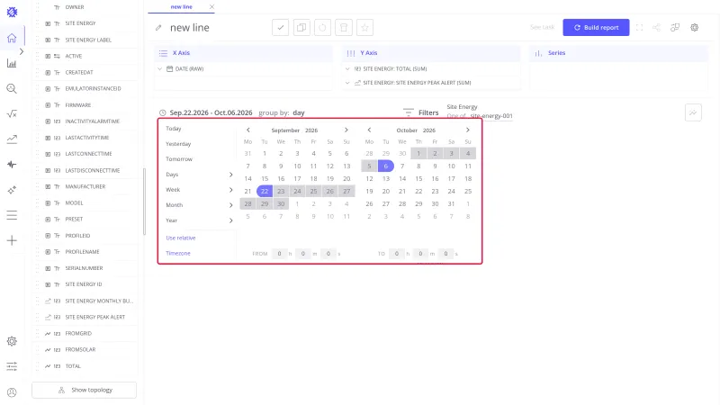Open the sliders preferences sidebar icon
The image size is (720, 405).
pyautogui.click(x=12, y=366)
